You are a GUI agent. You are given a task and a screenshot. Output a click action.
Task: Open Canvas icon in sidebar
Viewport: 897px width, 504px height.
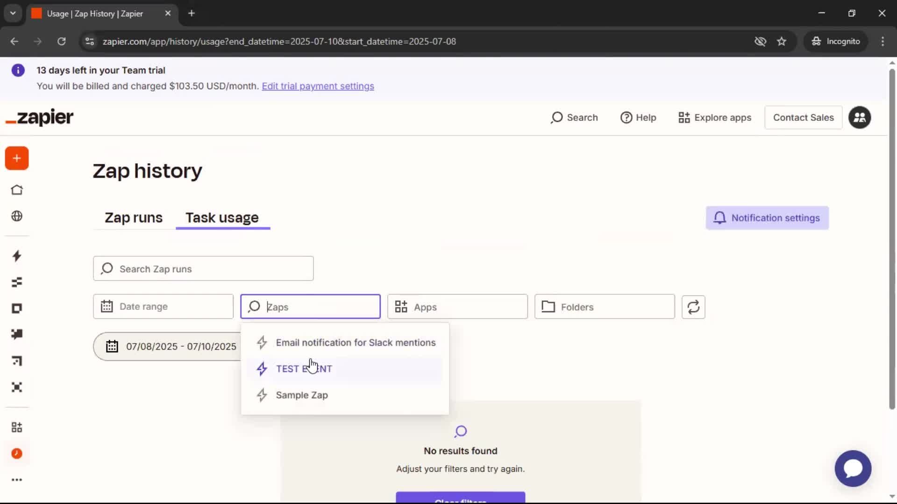[x=17, y=361]
